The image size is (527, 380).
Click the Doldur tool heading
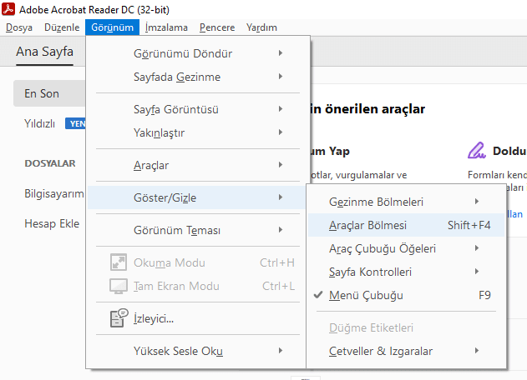[x=509, y=151]
